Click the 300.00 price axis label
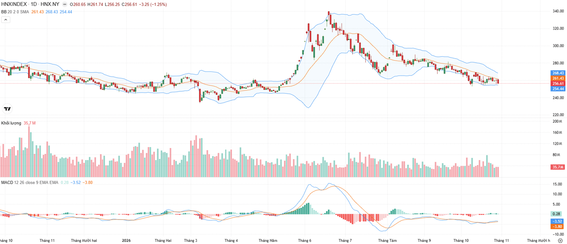 (x=558, y=46)
